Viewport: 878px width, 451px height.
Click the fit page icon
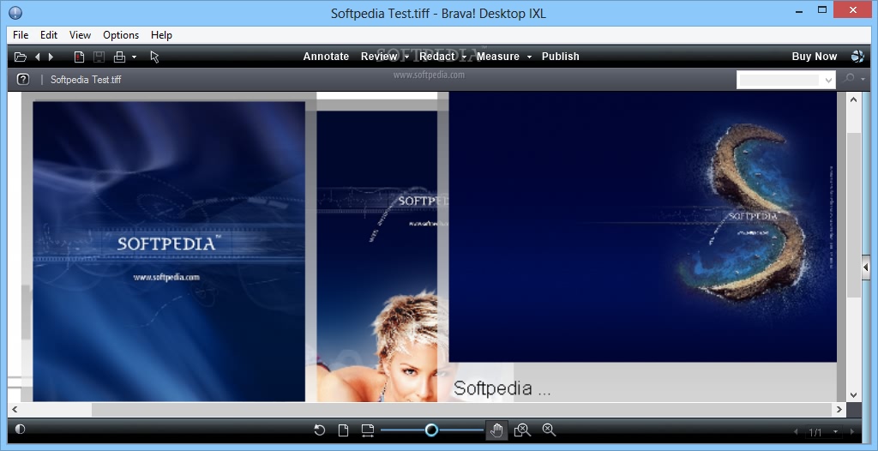(x=343, y=430)
